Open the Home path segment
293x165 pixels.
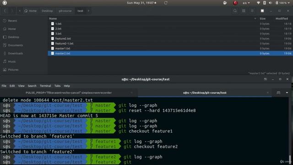(x=31, y=11)
